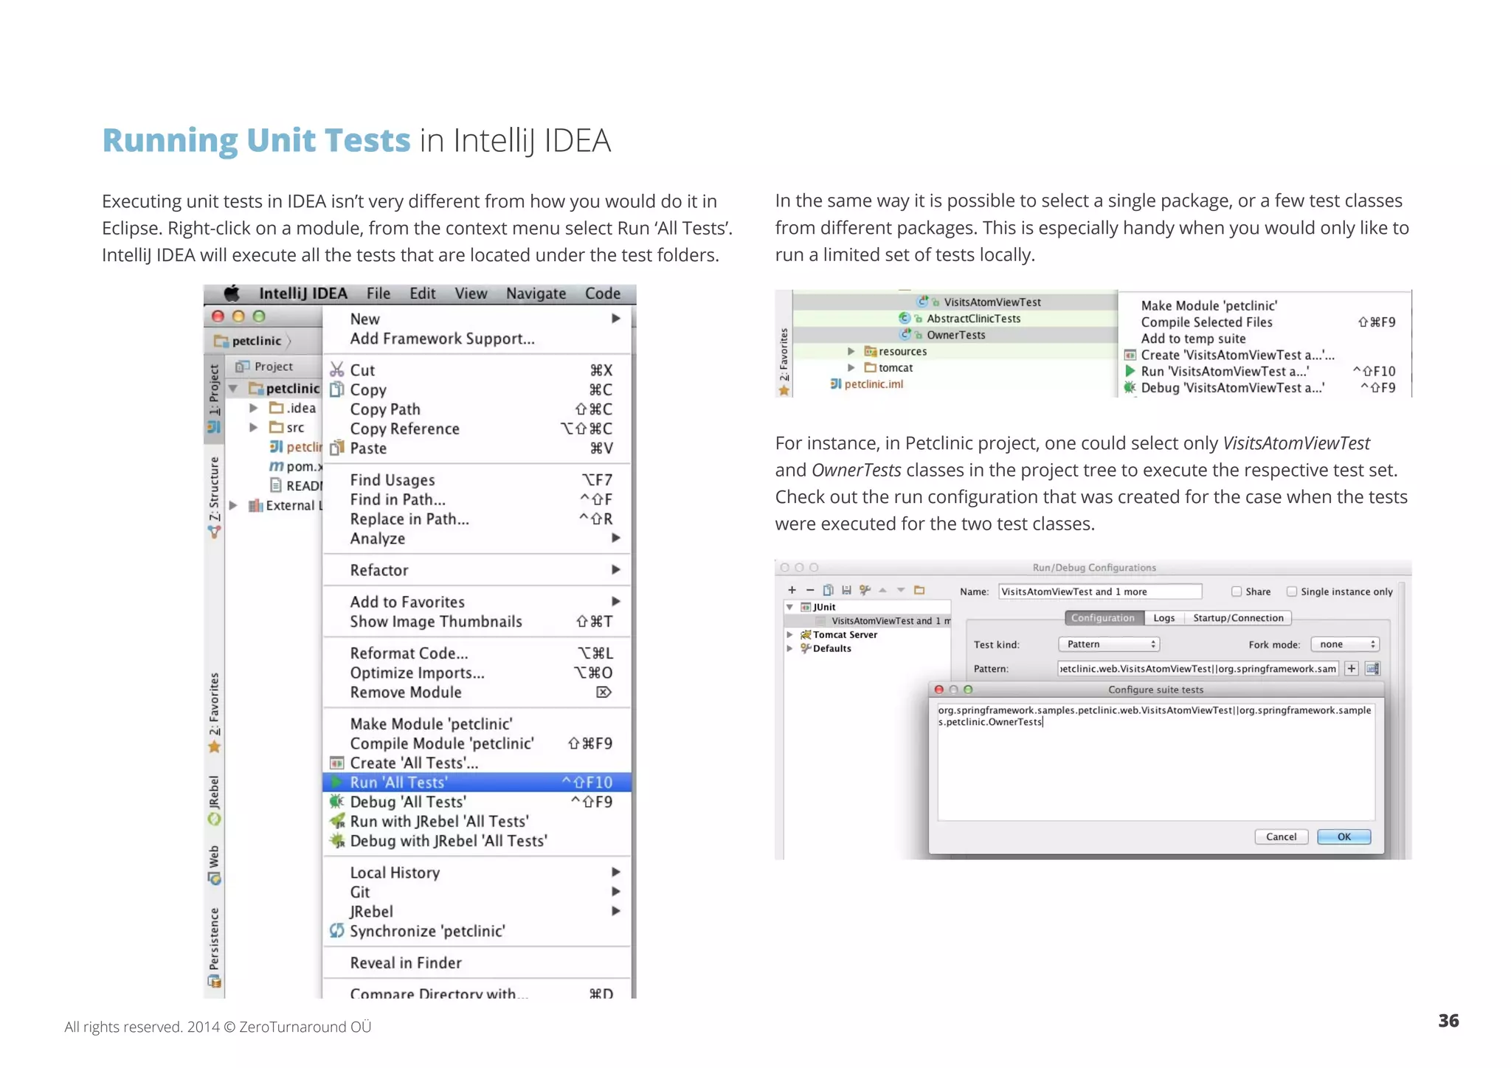1511x1068 pixels.
Task: Expand the Defaults node
Action: (x=789, y=648)
